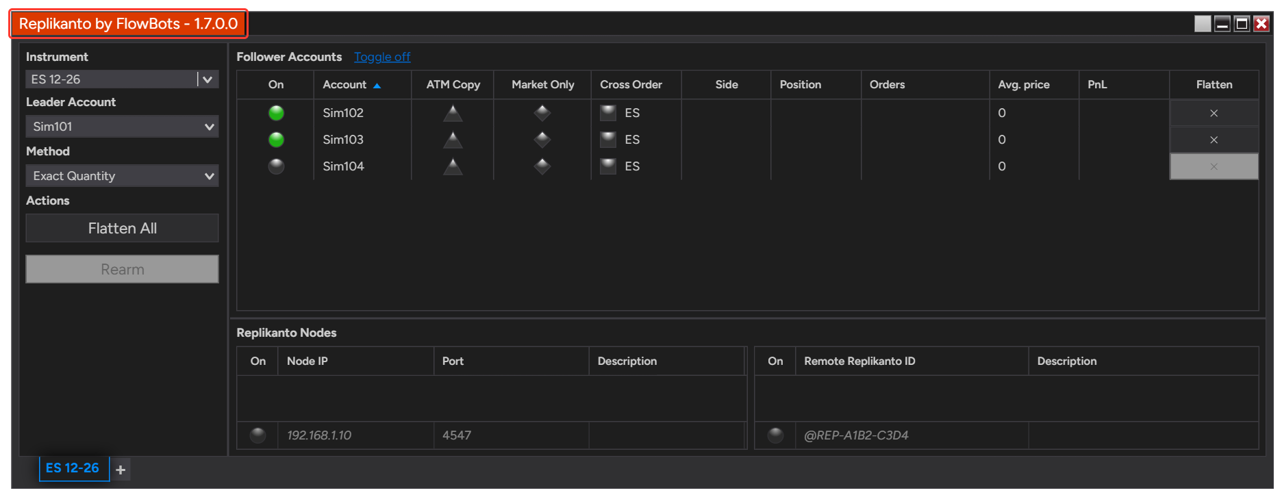This screenshot has height=497, width=1282.
Task: Click the gray square title bar button
Action: pos(1203,24)
